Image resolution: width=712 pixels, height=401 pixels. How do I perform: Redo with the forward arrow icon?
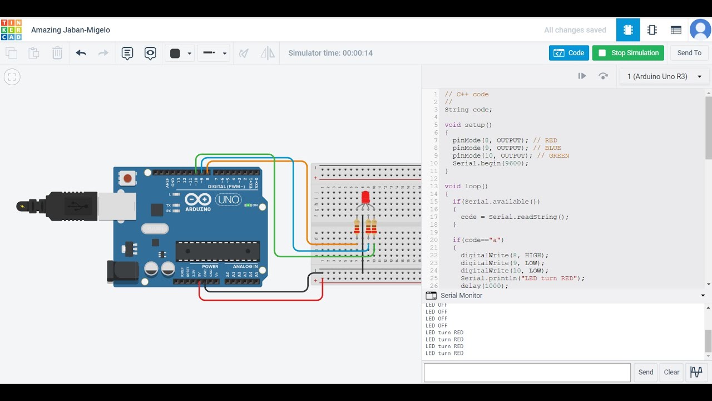pyautogui.click(x=103, y=53)
